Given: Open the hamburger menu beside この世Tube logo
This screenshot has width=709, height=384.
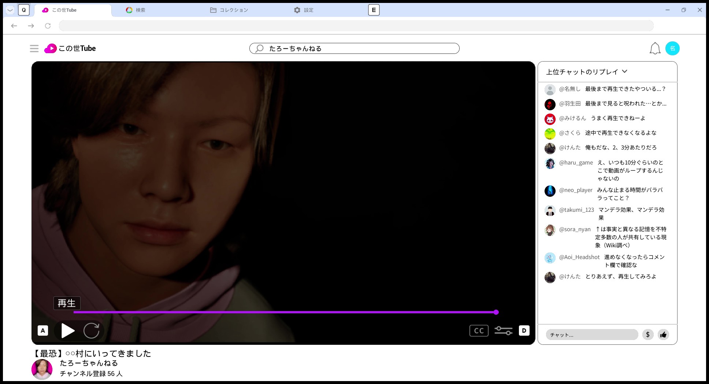Looking at the screenshot, I should tap(34, 48).
